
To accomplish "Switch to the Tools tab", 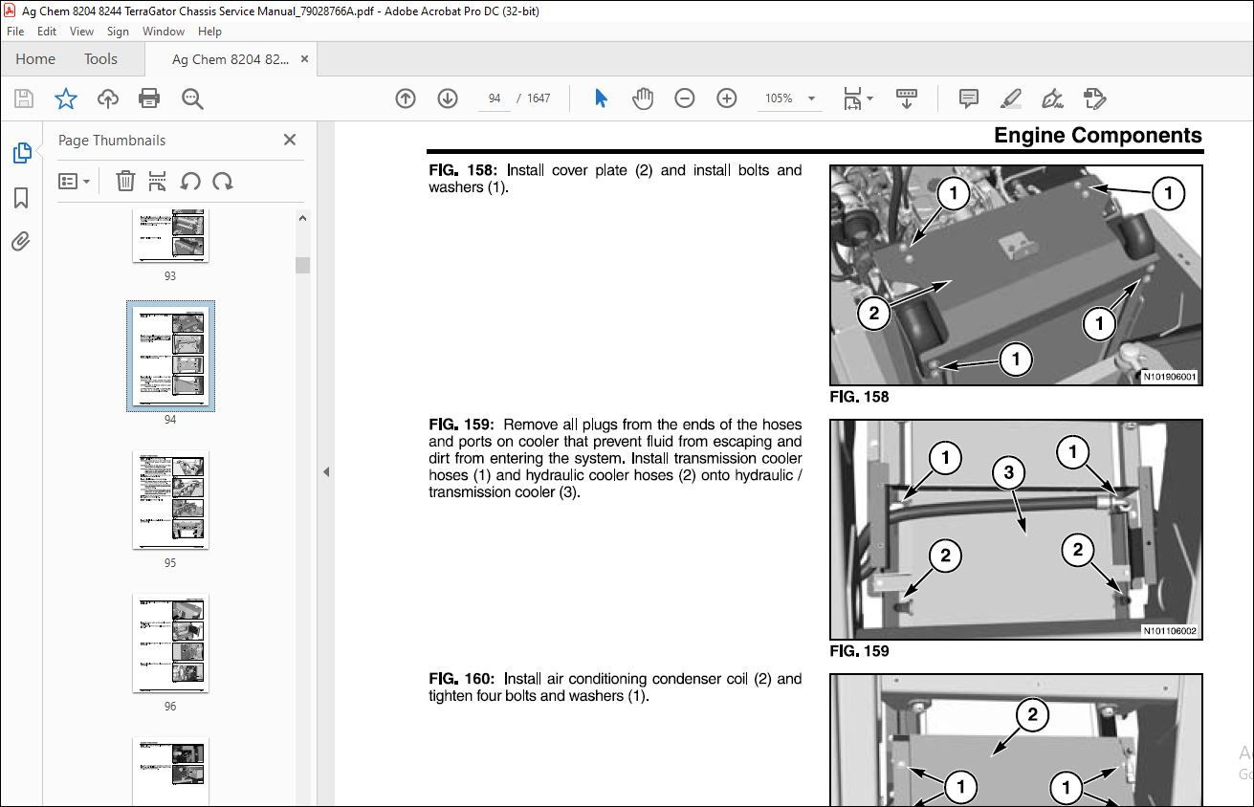I will point(100,59).
